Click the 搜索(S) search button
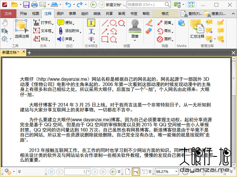237x177 pixels. tap(215, 14)
